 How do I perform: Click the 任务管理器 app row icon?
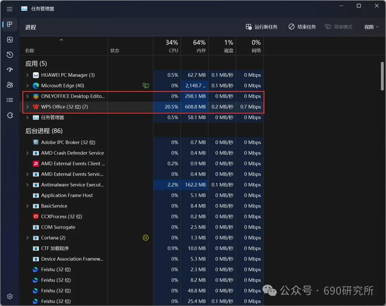tap(36, 118)
